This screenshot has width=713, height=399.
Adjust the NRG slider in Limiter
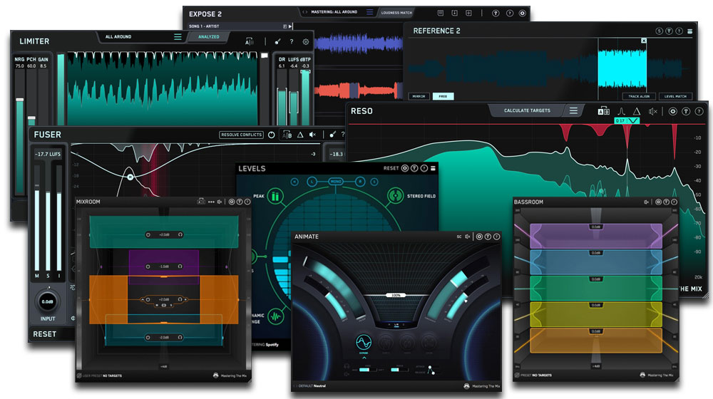click(19, 99)
